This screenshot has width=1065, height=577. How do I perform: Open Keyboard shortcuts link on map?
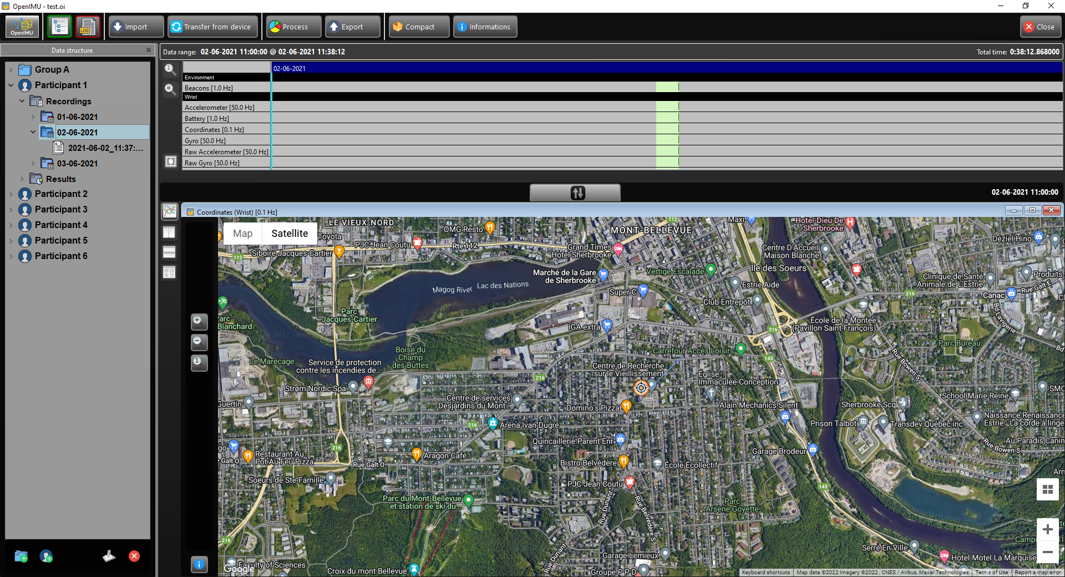tap(766, 572)
